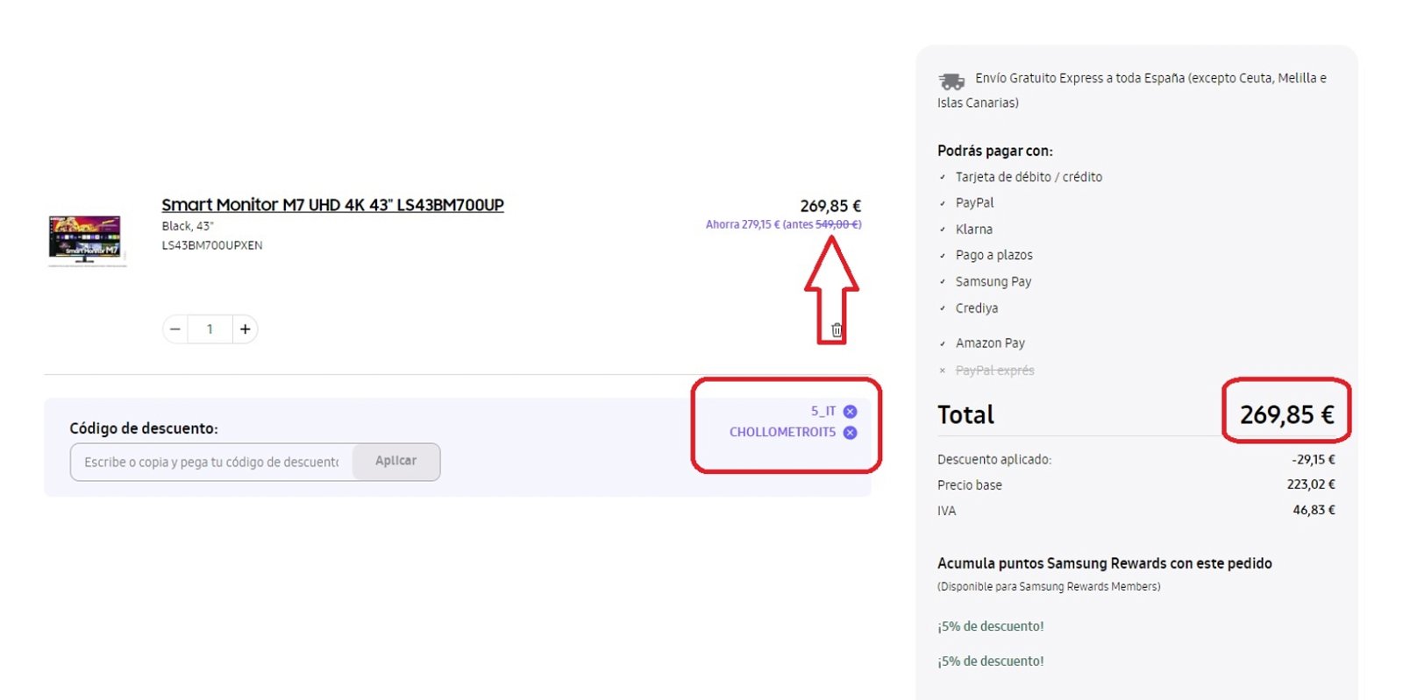Viewport: 1403px width, 700px height.
Task: Click the Samsung Pay payment text
Action: click(993, 281)
